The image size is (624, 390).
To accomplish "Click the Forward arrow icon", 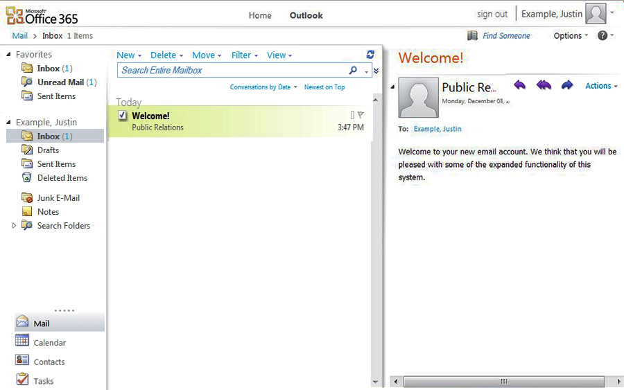I will pyautogui.click(x=567, y=85).
